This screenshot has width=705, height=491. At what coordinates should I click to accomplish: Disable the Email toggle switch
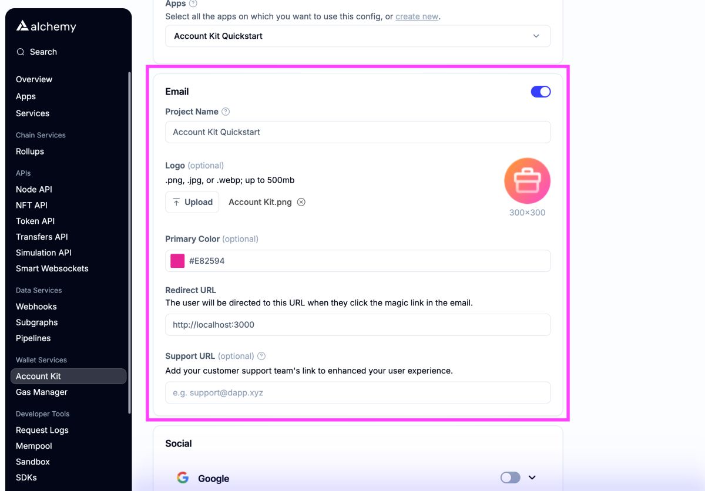click(540, 92)
